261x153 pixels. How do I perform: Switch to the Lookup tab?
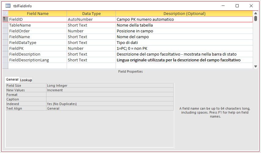(26, 80)
